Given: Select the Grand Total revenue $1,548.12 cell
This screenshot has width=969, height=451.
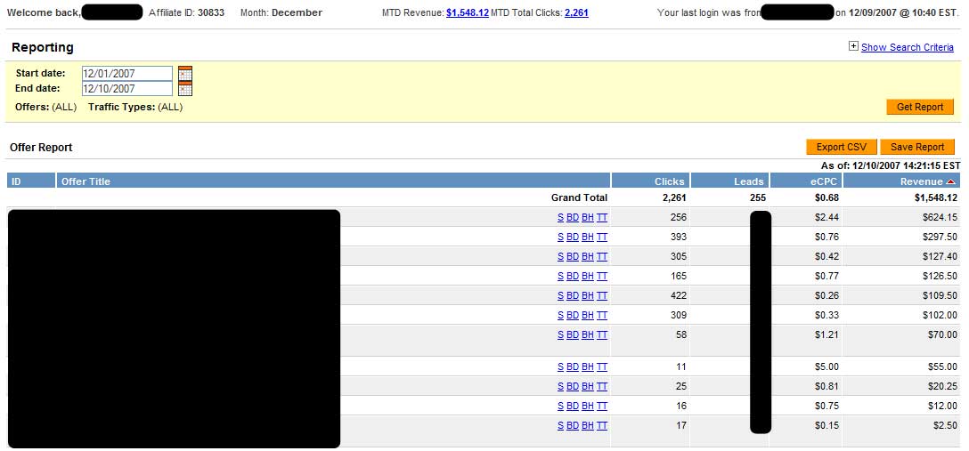Looking at the screenshot, I should point(936,198).
